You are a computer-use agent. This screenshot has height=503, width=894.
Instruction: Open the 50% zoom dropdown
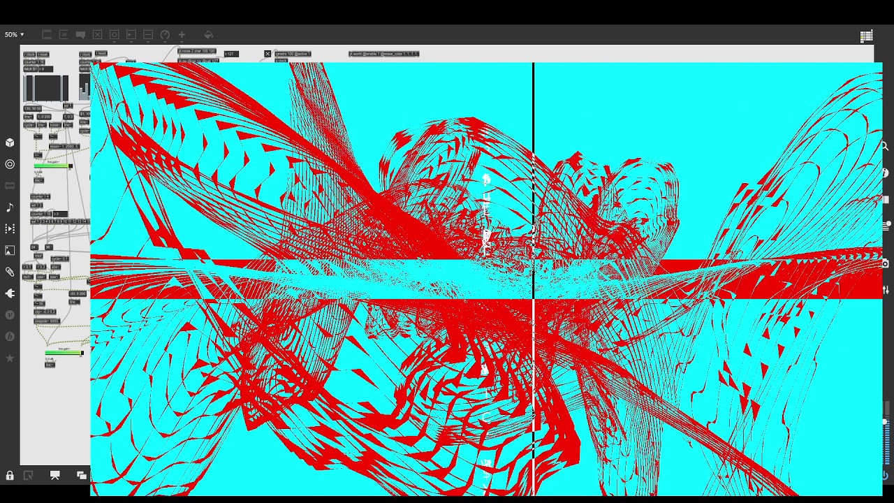(14, 34)
